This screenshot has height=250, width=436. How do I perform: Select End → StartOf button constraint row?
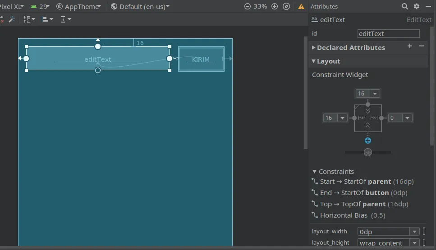pyautogui.click(x=359, y=193)
